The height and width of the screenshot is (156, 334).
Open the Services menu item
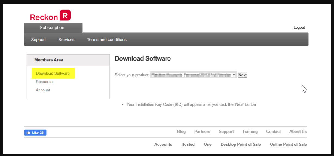(x=66, y=40)
